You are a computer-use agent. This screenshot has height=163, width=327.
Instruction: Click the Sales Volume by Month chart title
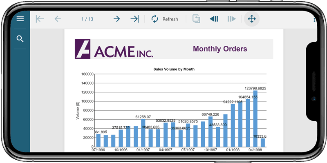click(174, 69)
